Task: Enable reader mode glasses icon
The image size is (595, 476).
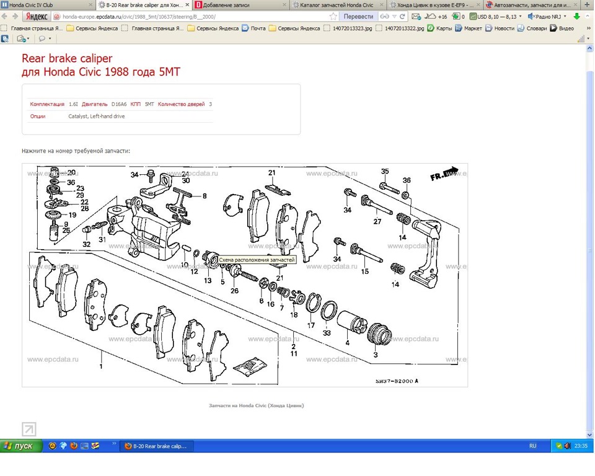Action: [384, 16]
